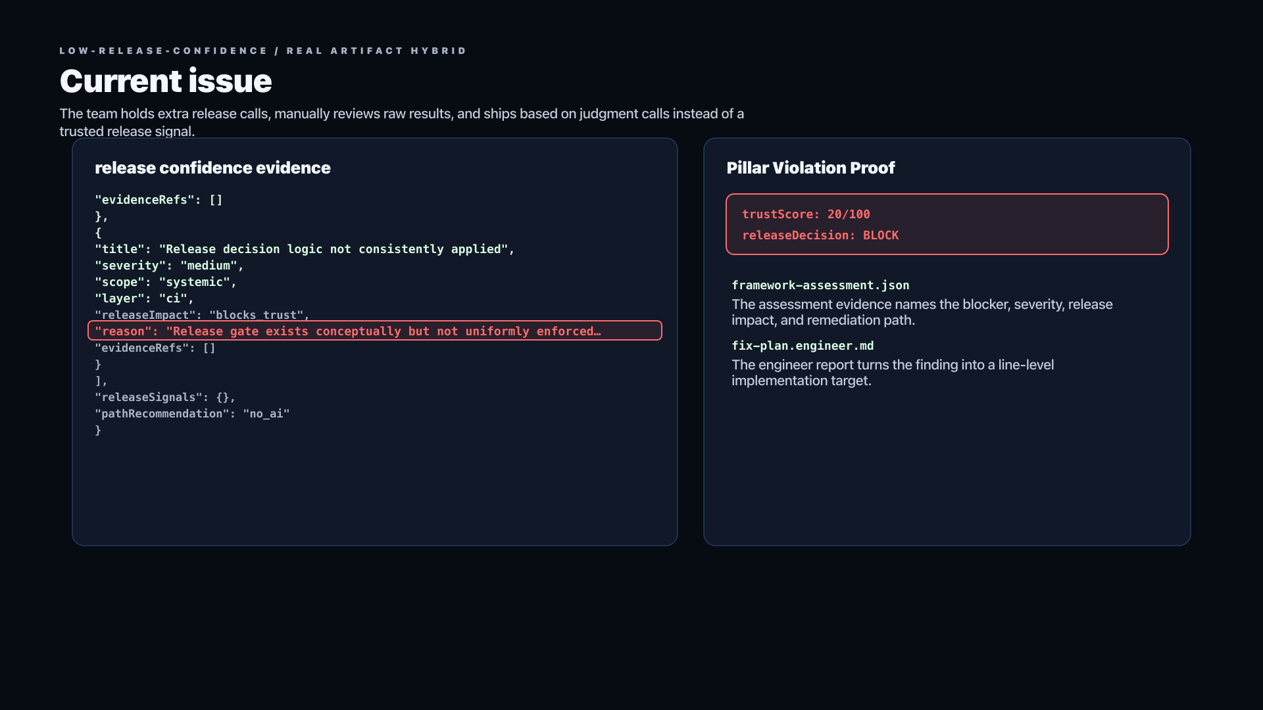Click the assessment evidence description text
The width and height of the screenshot is (1263, 710).
coord(922,312)
